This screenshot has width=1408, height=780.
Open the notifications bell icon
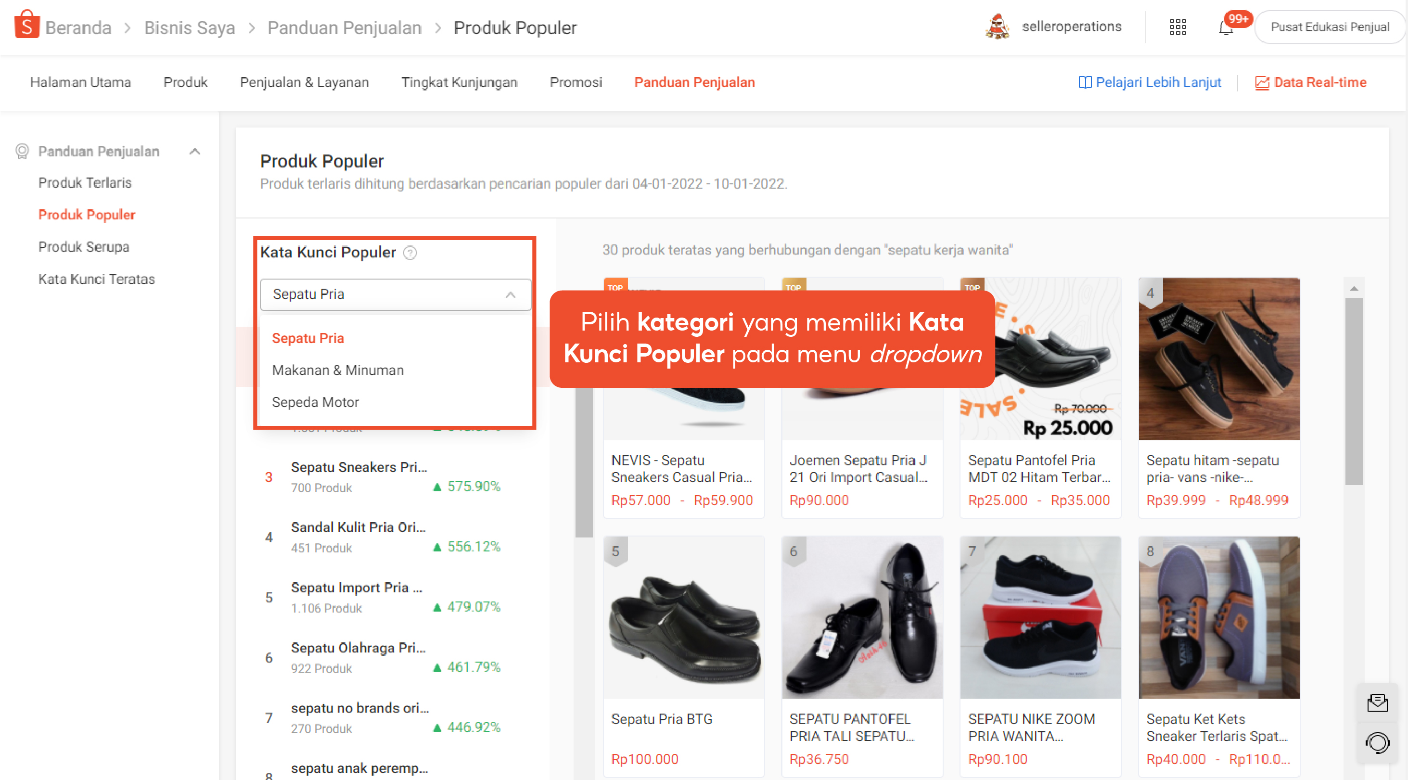[1226, 27]
